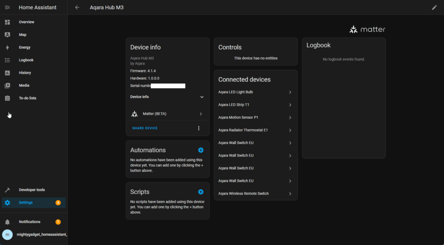This screenshot has height=245, width=444.
Task: Open the mightygadget user profile
Action: [34, 235]
